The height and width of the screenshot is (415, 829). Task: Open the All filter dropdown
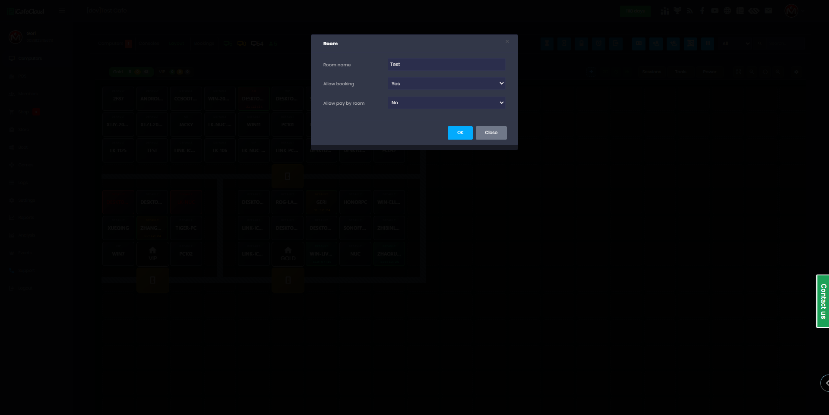[x=736, y=44]
